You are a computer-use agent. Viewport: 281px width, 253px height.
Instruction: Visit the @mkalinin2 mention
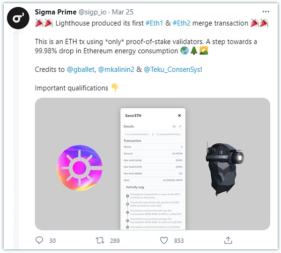click(x=115, y=70)
